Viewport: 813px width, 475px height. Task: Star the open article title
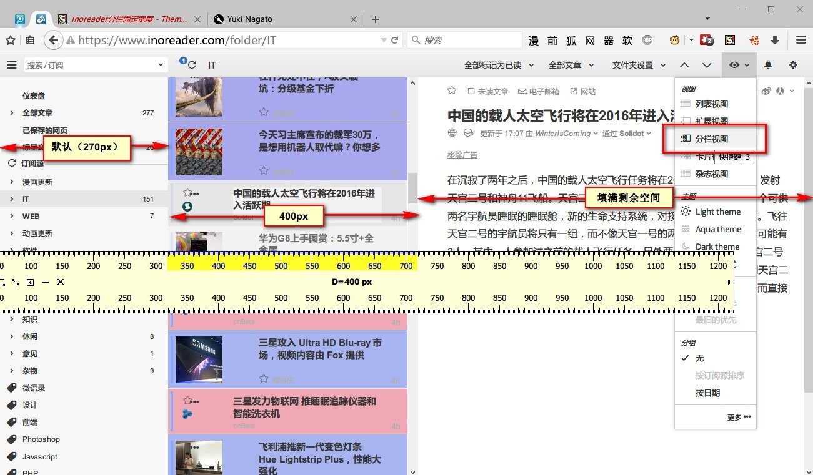452,91
